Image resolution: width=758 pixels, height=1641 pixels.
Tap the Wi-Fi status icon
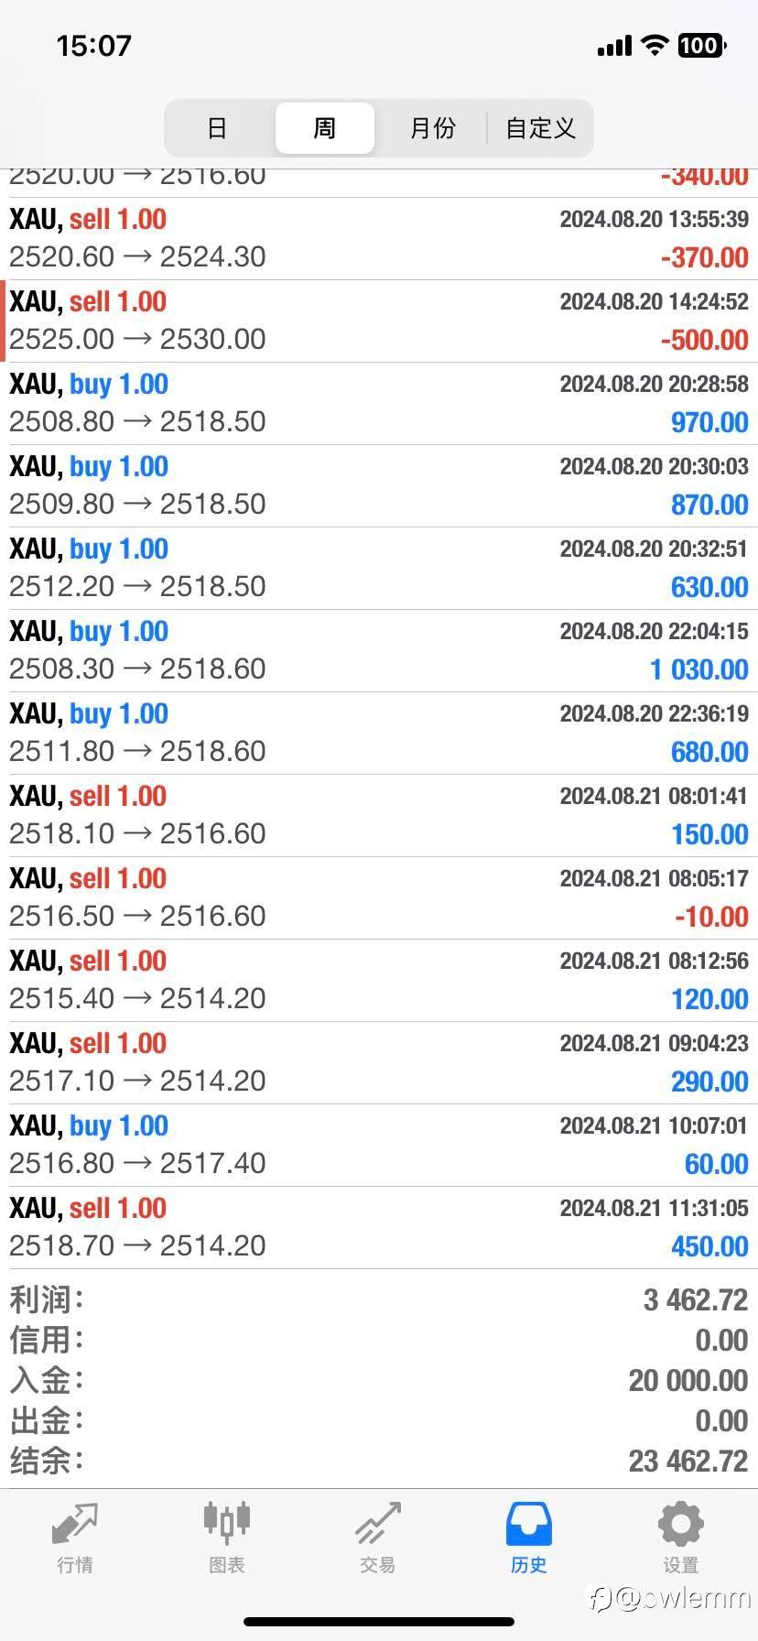click(x=655, y=45)
